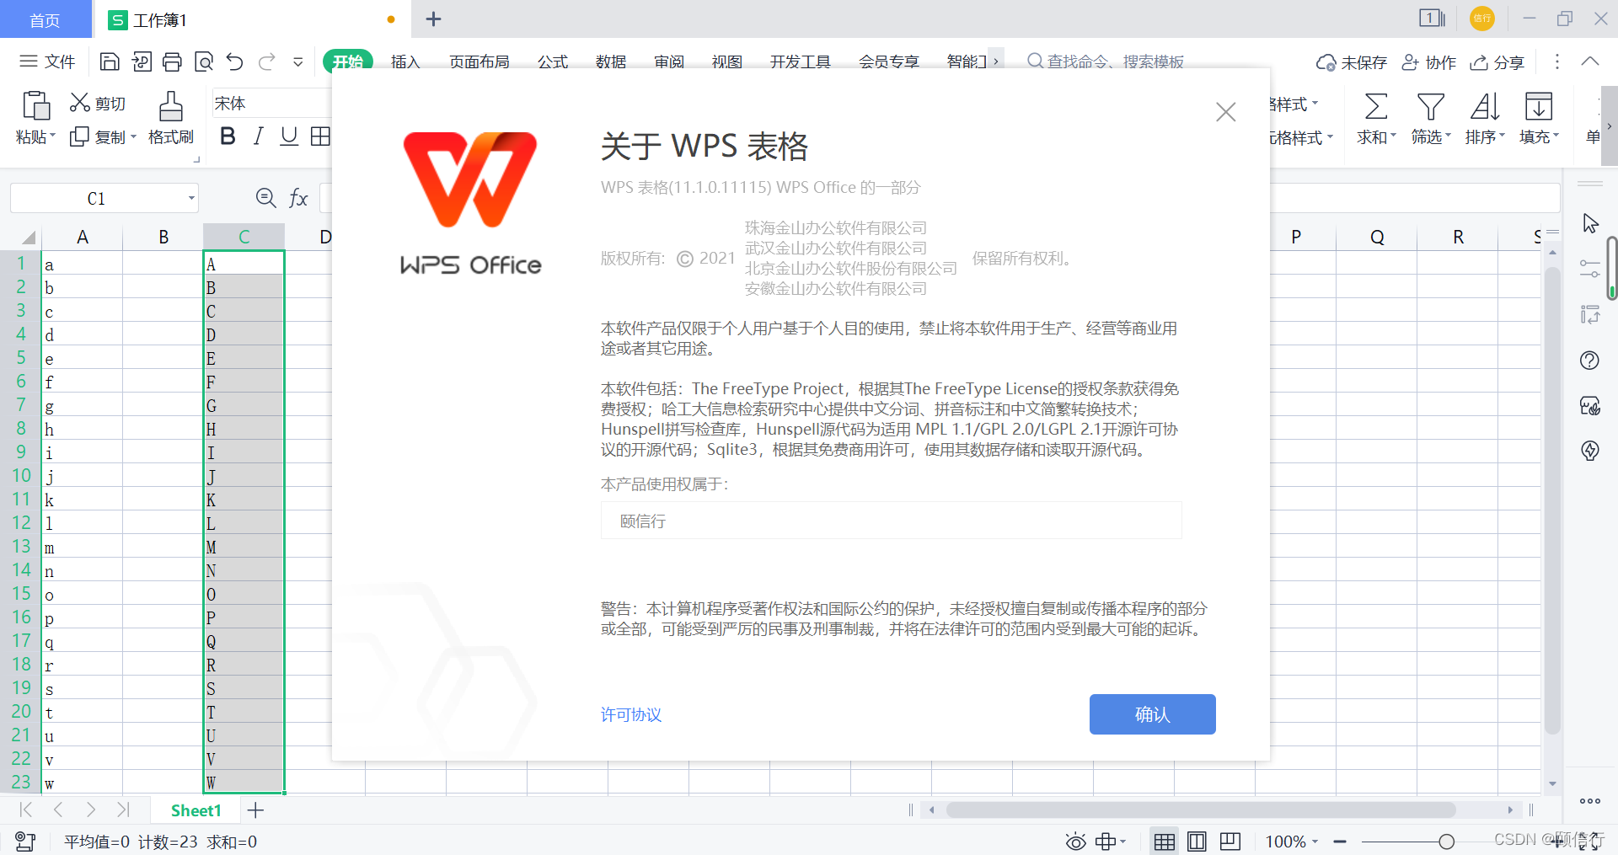Click the Filter funnel icon

[1430, 107]
